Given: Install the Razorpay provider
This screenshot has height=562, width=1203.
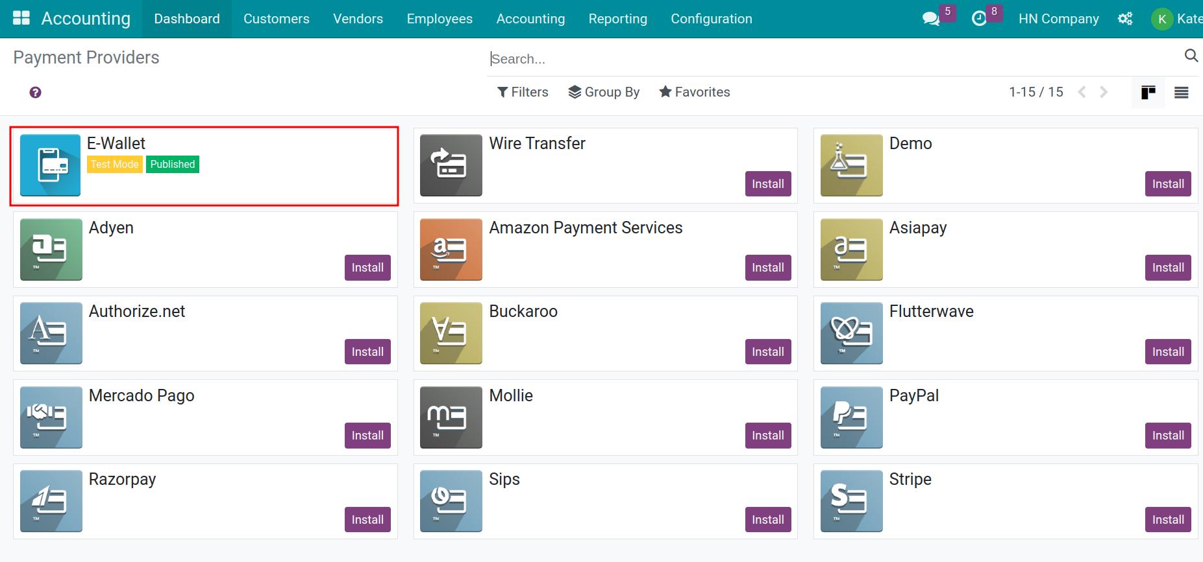Looking at the screenshot, I should (x=367, y=519).
